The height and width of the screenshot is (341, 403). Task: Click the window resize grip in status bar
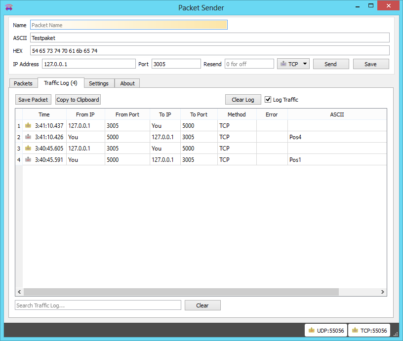(x=396, y=334)
